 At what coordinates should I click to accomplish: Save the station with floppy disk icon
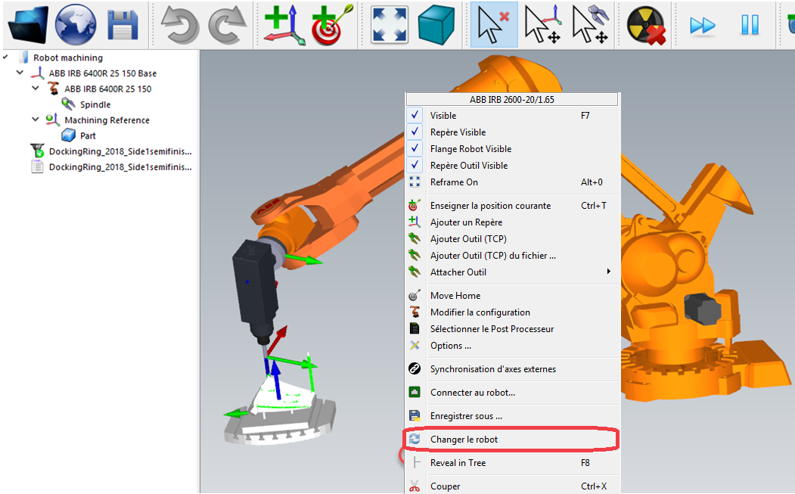coord(123,26)
